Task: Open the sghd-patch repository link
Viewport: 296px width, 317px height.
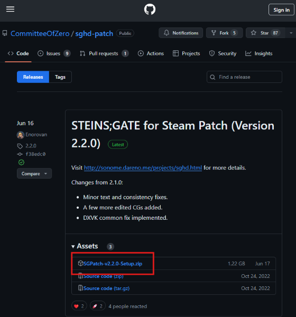Action: pos(94,33)
